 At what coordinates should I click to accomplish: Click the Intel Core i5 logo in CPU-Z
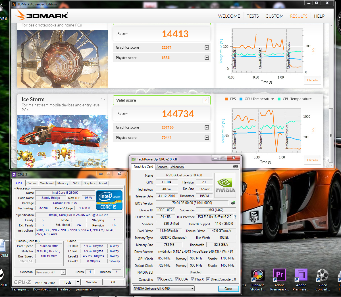(x=109, y=200)
